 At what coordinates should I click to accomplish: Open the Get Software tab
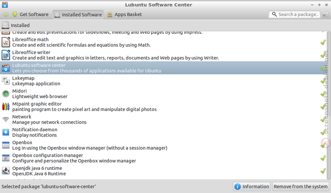30,14
